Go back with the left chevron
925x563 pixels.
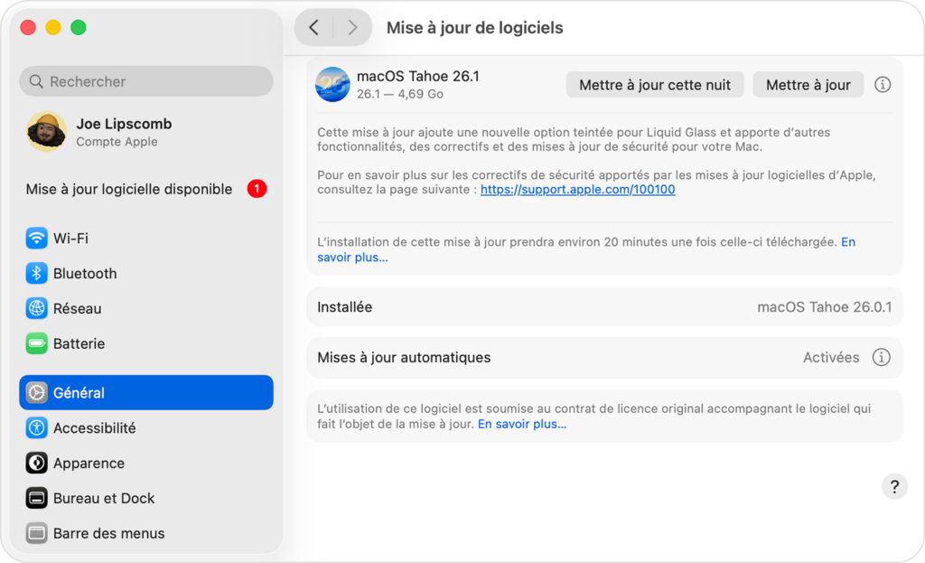pos(313,28)
